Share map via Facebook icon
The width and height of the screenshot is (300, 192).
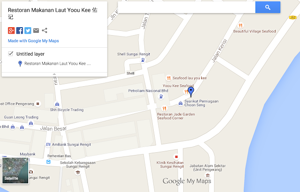[20, 30]
